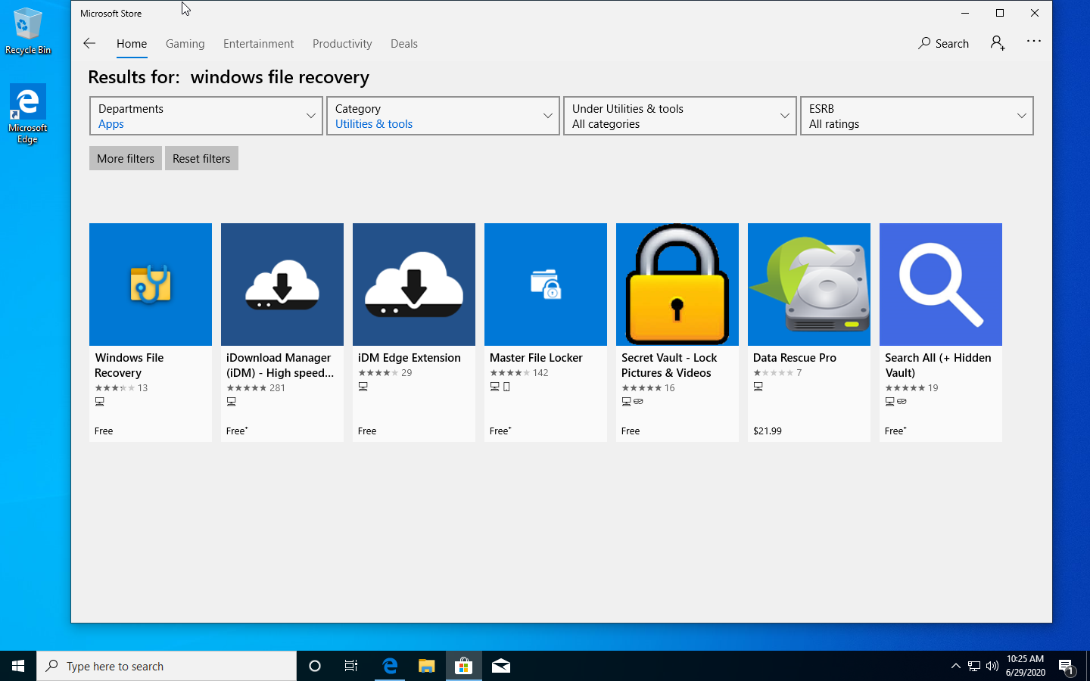1090x681 pixels.
Task: Click iDownload Manager (iDM) title text
Action: click(x=280, y=365)
